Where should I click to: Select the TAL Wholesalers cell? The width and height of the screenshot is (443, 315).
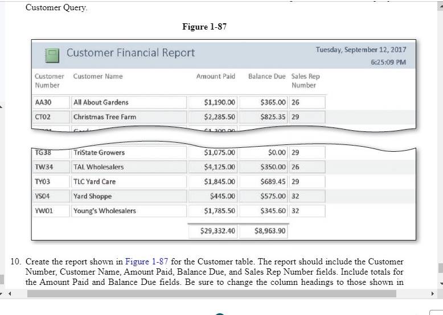129,167
